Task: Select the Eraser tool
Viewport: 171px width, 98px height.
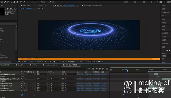Action: point(17,2)
